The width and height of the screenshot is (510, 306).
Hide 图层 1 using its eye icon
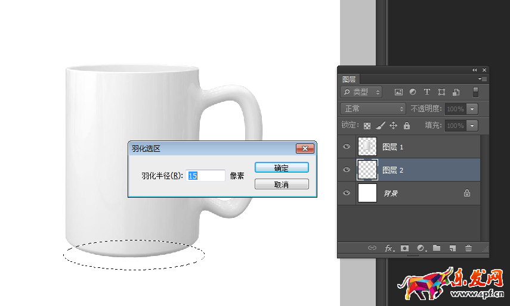pyautogui.click(x=347, y=146)
